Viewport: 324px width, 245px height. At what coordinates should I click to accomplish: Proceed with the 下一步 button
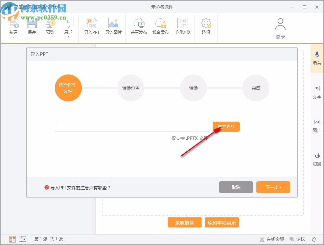(x=273, y=187)
